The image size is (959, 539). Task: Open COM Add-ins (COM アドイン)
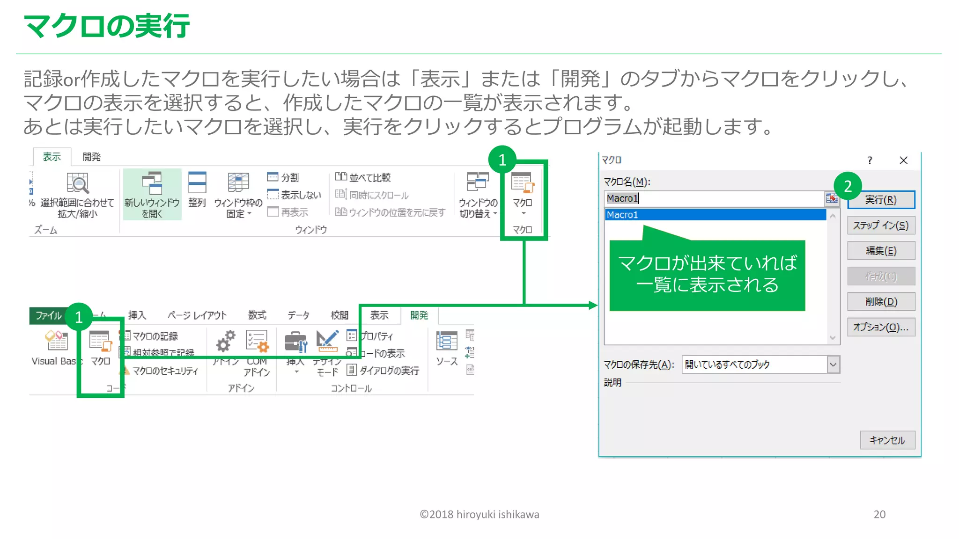point(257,353)
